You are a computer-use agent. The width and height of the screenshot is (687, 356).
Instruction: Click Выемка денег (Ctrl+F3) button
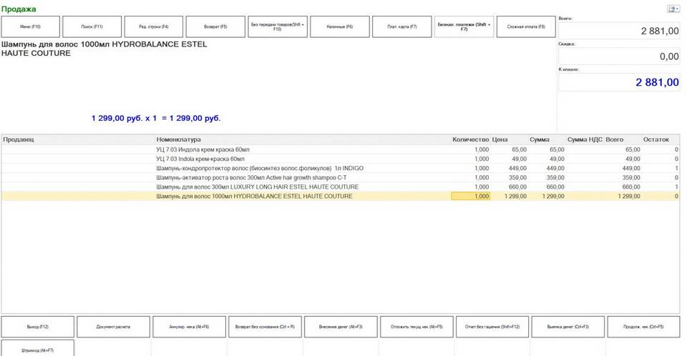tap(568, 327)
